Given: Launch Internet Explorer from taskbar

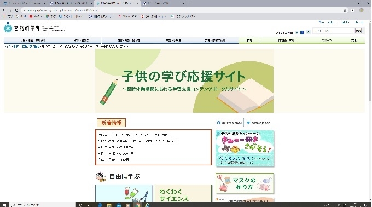Looking at the screenshot, I should coord(147,205).
